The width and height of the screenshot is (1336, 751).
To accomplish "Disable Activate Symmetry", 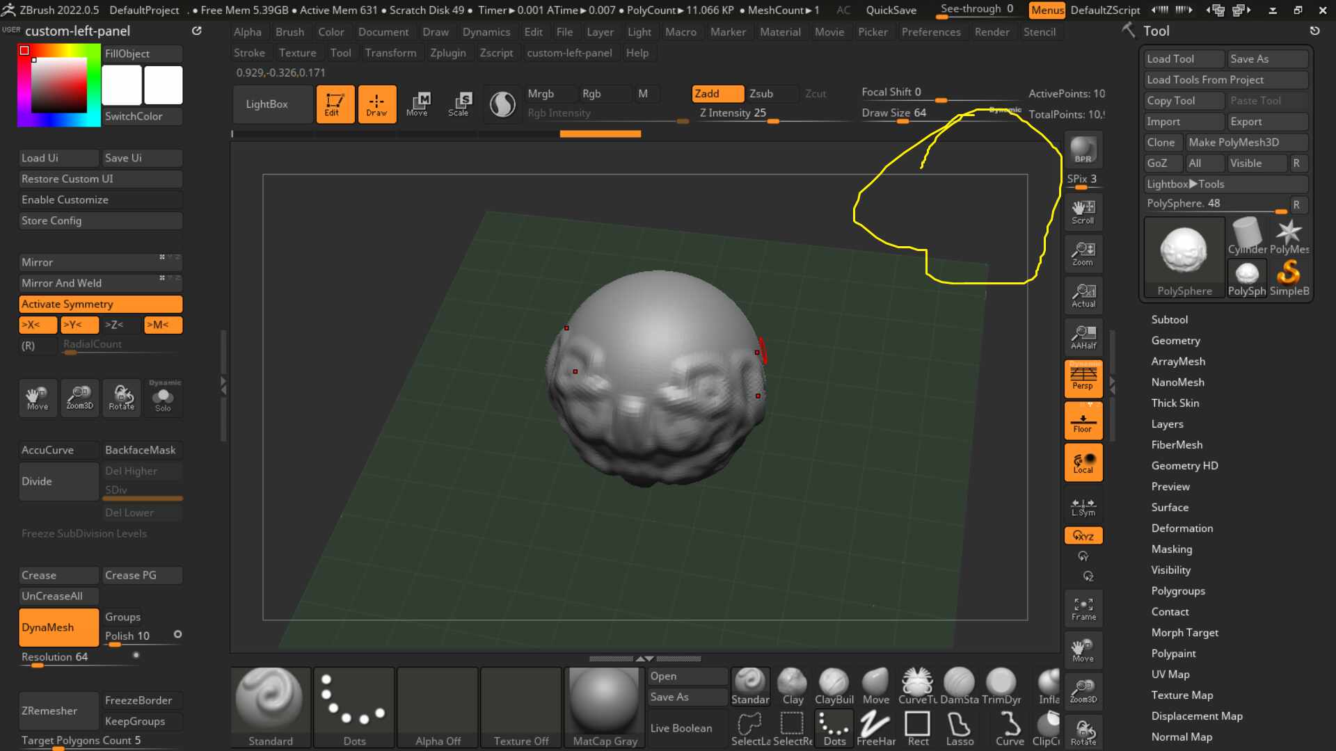I will click(101, 304).
